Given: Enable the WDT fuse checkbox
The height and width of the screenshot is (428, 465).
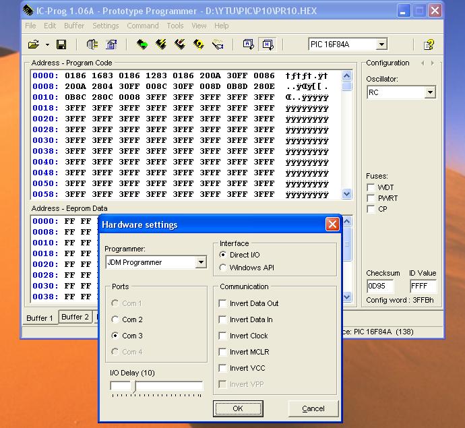Looking at the screenshot, I should [371, 187].
